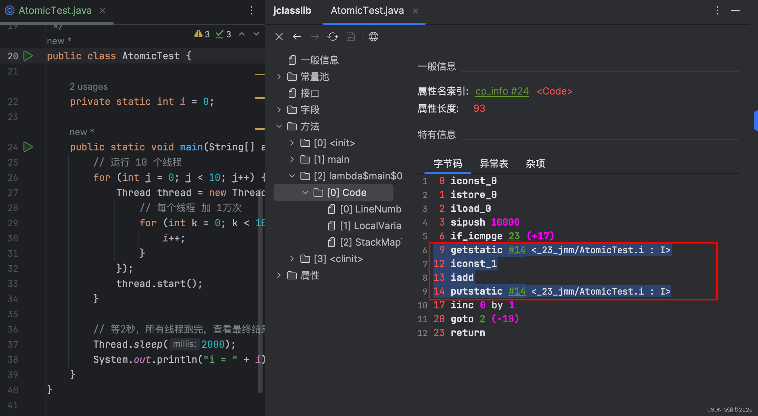Jump to previous highlighted error arrow
This screenshot has width=758, height=416.
point(242,34)
